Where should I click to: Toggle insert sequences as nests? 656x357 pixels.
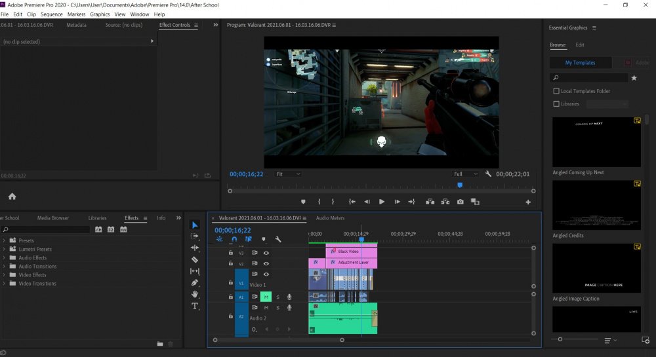point(220,239)
